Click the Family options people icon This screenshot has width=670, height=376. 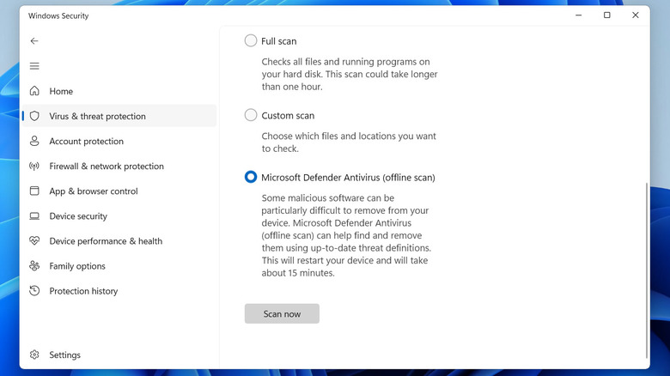click(x=34, y=266)
